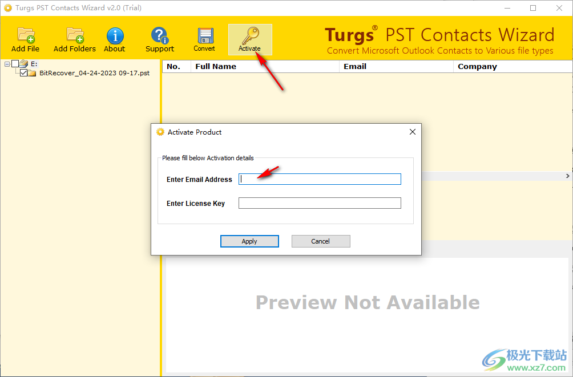Select BitRecover_04-24-2023 09-17.pst tree item

(x=94, y=73)
